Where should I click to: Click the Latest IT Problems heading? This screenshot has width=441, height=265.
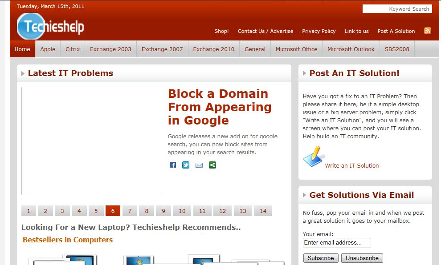[x=70, y=73]
